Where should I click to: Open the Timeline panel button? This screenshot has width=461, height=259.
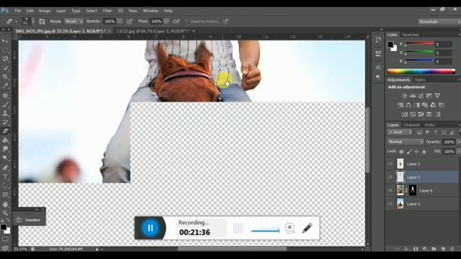pyautogui.click(x=29, y=220)
